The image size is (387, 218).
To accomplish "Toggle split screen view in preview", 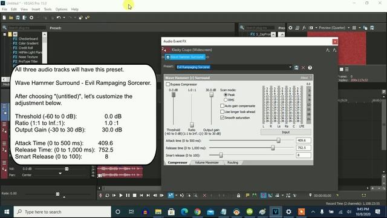I will pyautogui.click(x=311, y=28).
